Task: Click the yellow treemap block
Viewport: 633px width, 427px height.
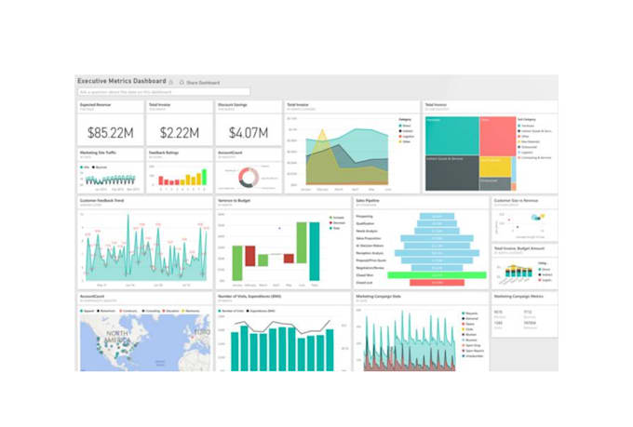Action: point(495,167)
